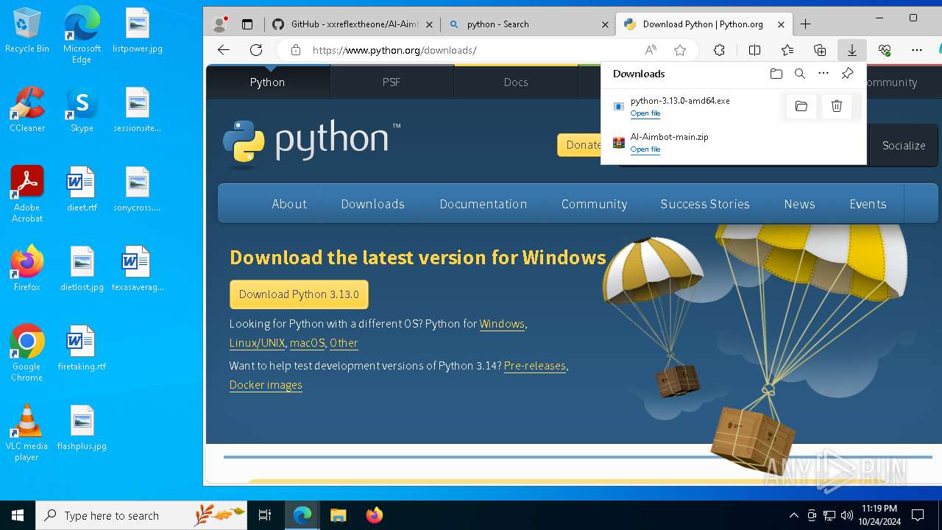Open the tab actions menu icon
Viewport: 942px width, 530px height.
(x=247, y=24)
